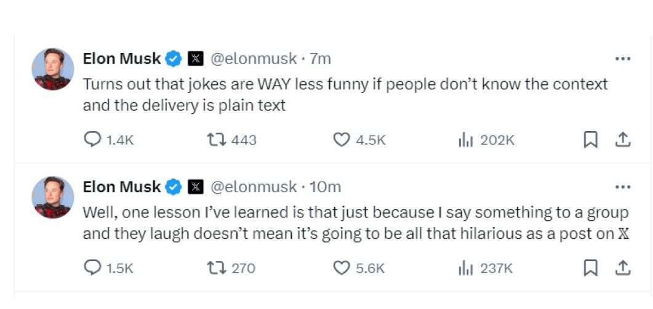Screen dimensions: 653x309
Task: Reply to the post with 1.5K comments
Action: click(92, 268)
